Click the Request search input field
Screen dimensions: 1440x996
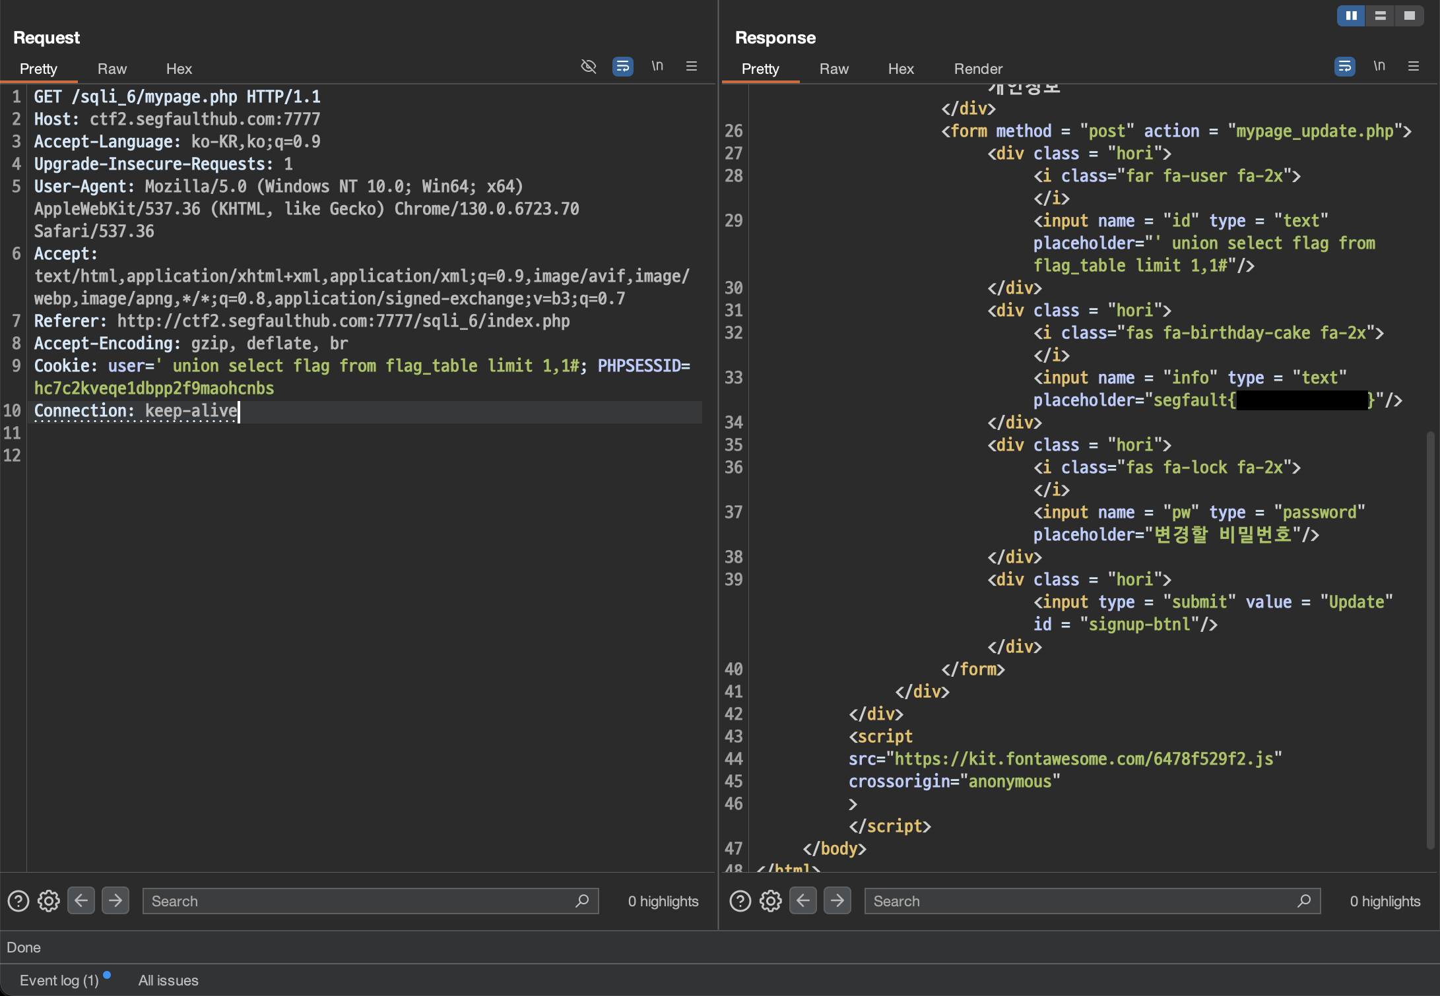(356, 901)
